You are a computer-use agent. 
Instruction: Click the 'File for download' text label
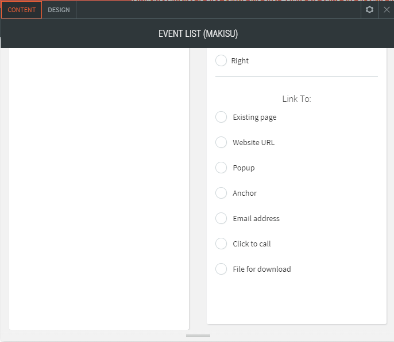coord(261,269)
